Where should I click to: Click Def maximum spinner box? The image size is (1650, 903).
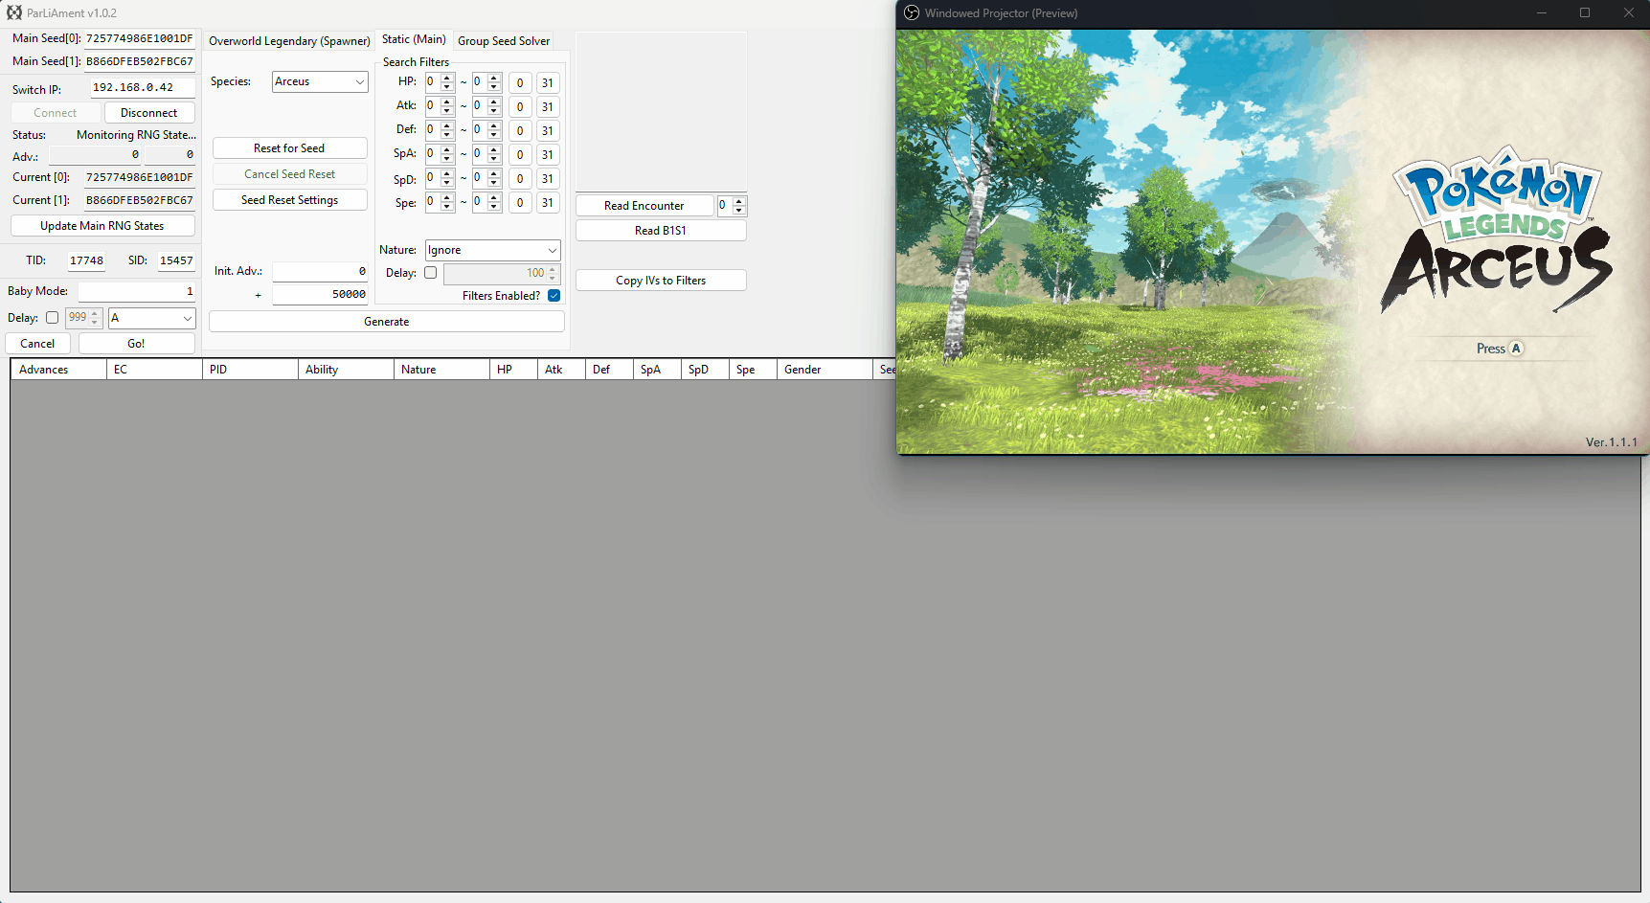486,130
